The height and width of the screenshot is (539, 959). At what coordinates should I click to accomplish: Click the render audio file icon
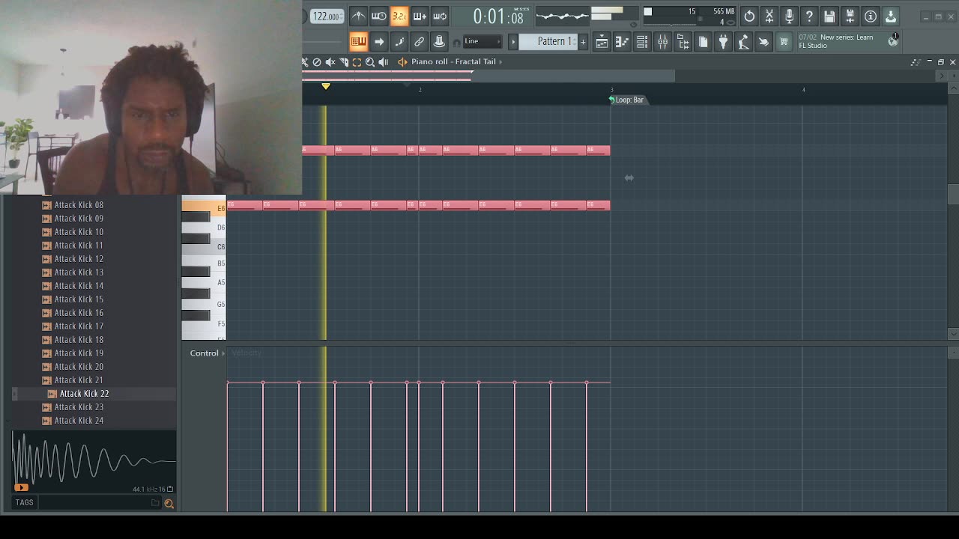tap(850, 16)
